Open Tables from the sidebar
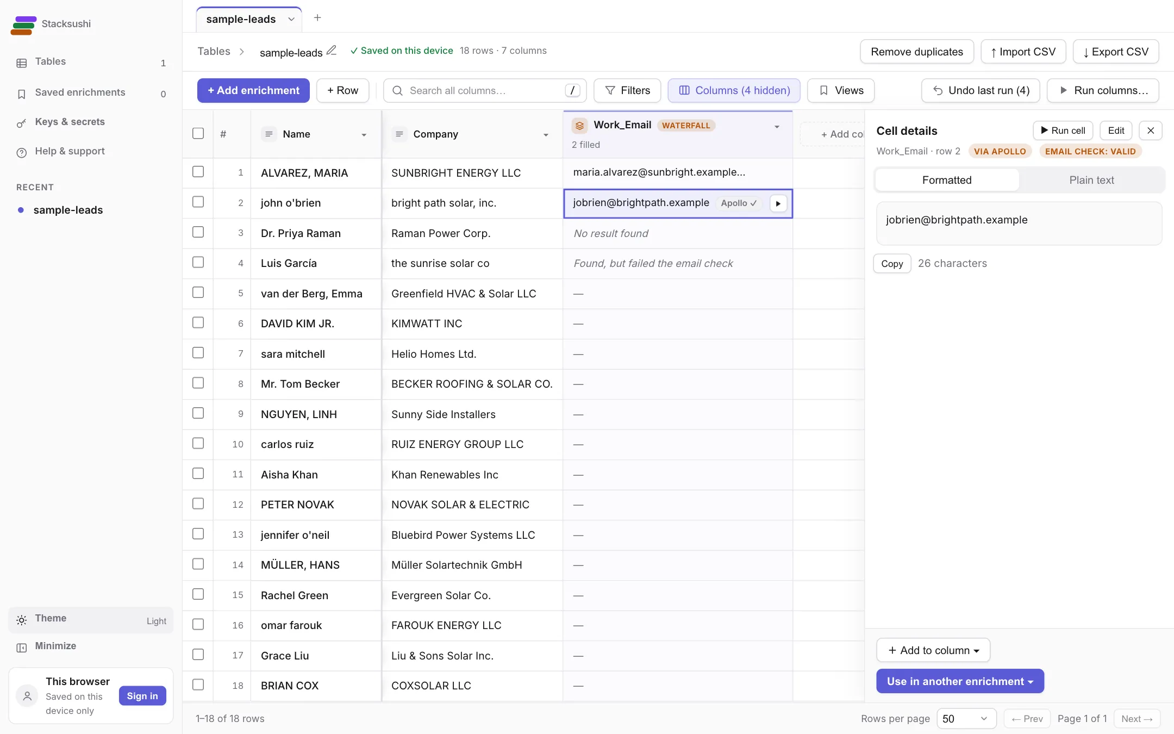1174x734 pixels. click(x=91, y=62)
